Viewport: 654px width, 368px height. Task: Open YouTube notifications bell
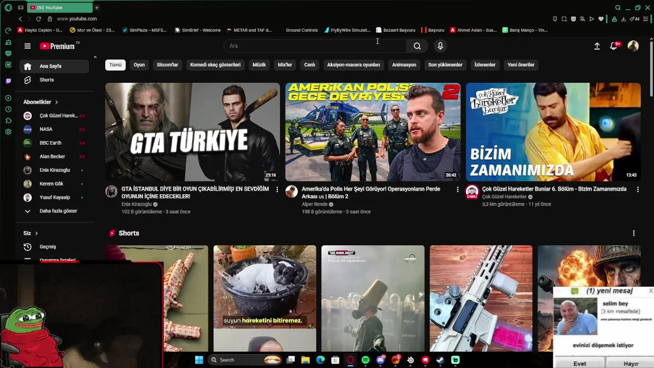coord(614,46)
